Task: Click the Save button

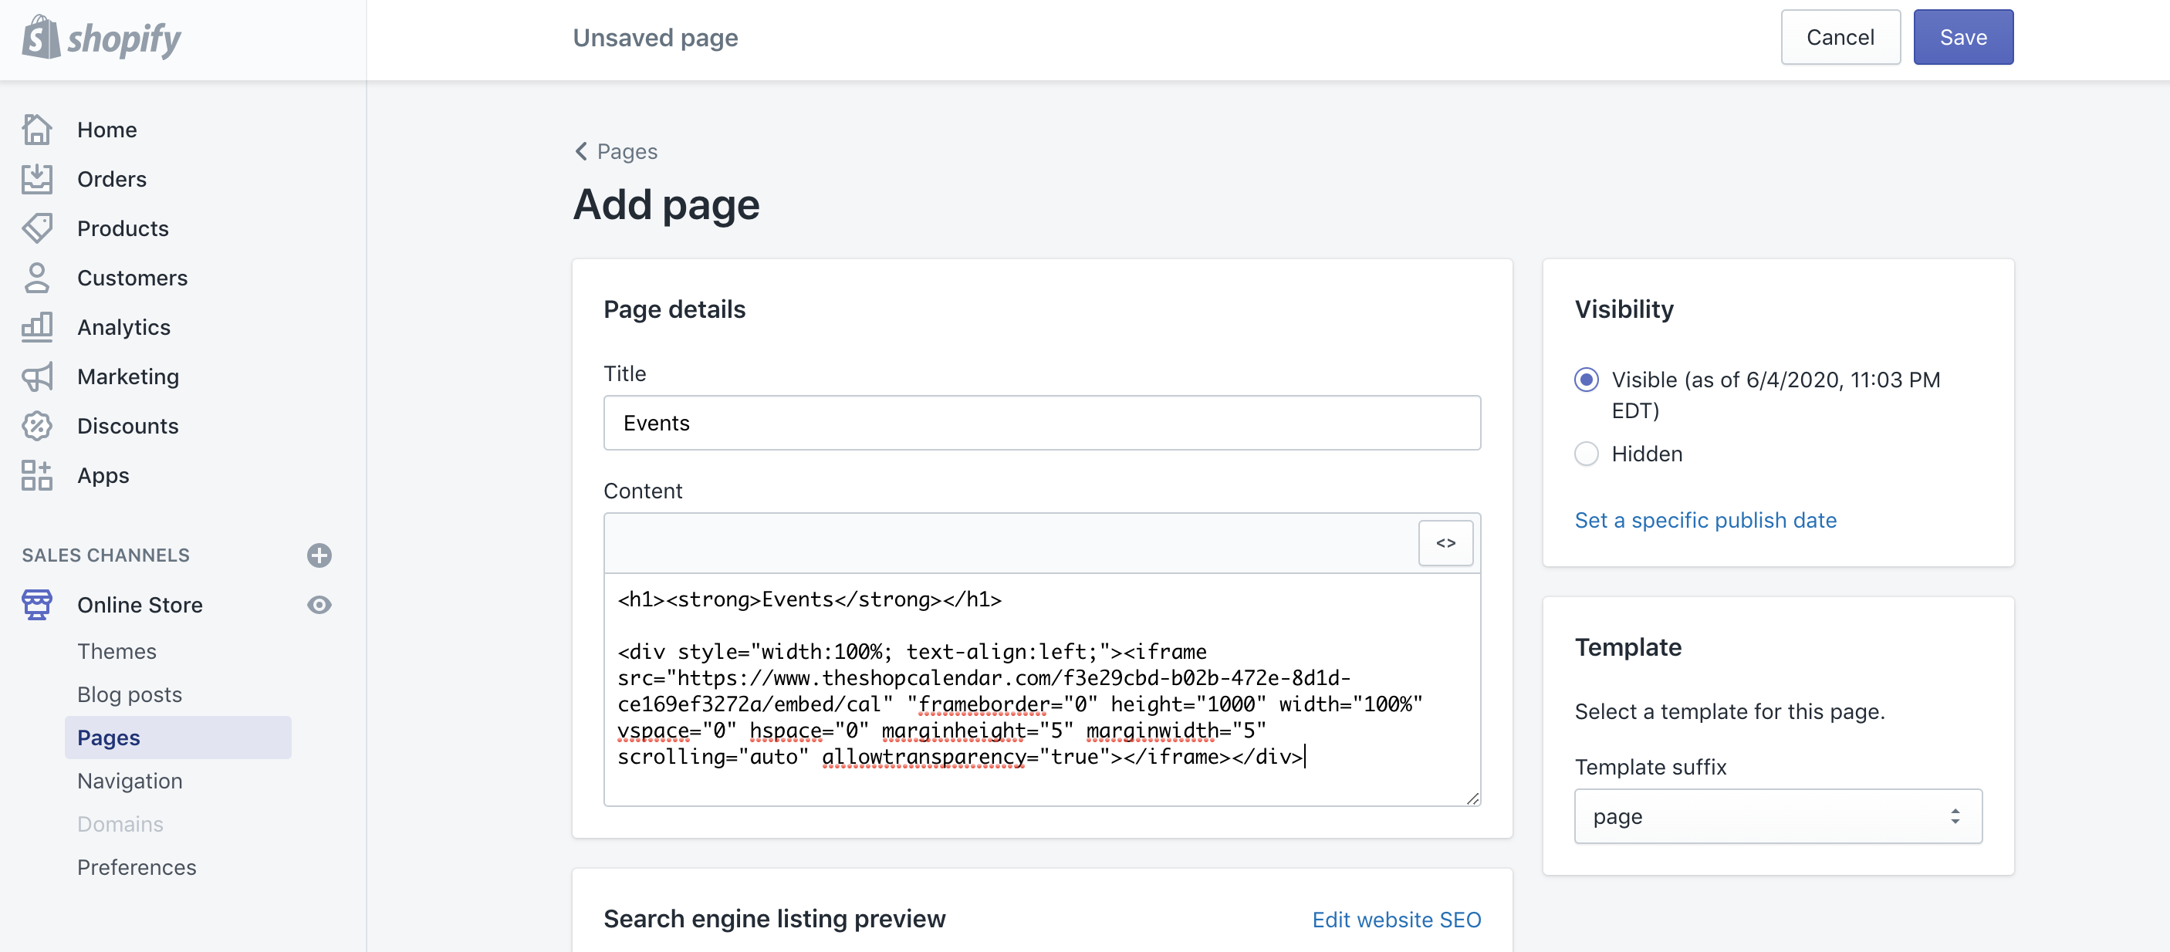Action: tap(1962, 37)
